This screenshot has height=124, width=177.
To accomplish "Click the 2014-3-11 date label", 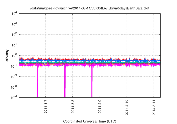I will (x=154, y=107).
